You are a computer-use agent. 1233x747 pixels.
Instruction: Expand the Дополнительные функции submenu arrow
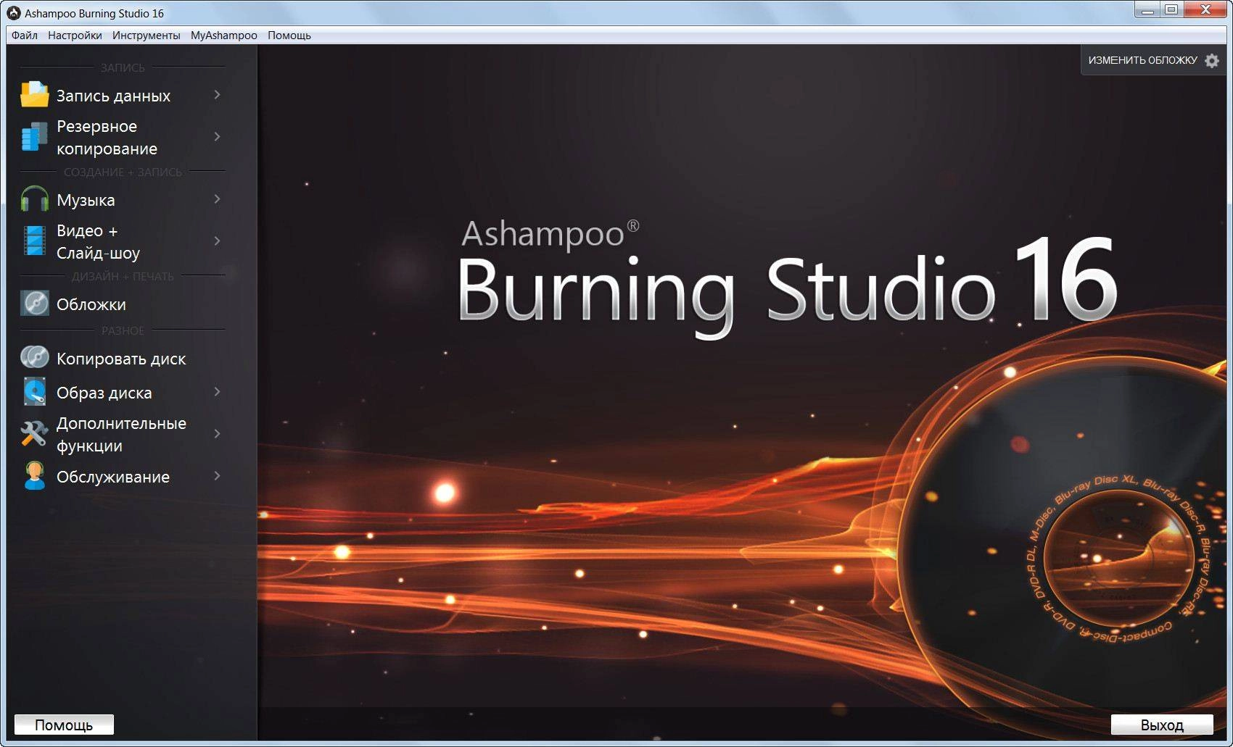[x=217, y=434]
